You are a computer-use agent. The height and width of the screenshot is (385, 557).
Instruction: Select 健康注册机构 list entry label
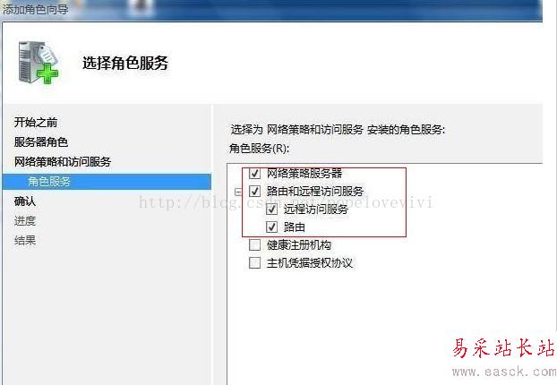click(x=299, y=244)
